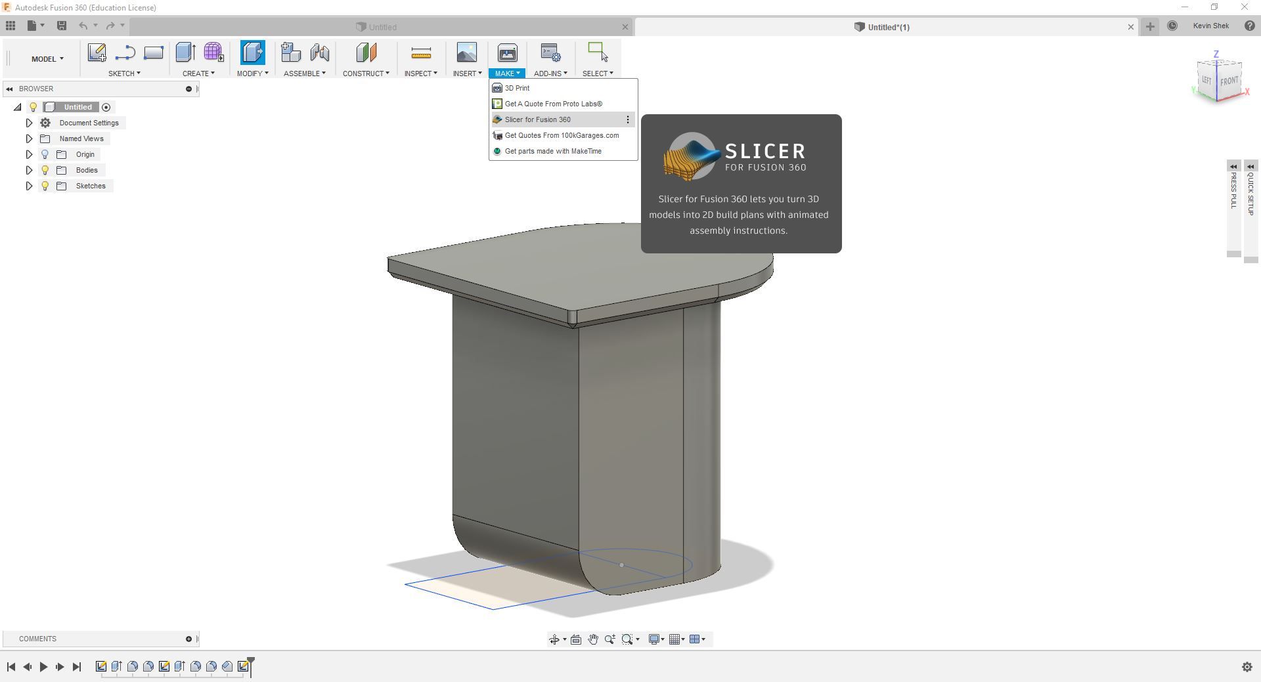Choose 3D Print from the Make menu
This screenshot has height=682, width=1261.
click(x=517, y=88)
